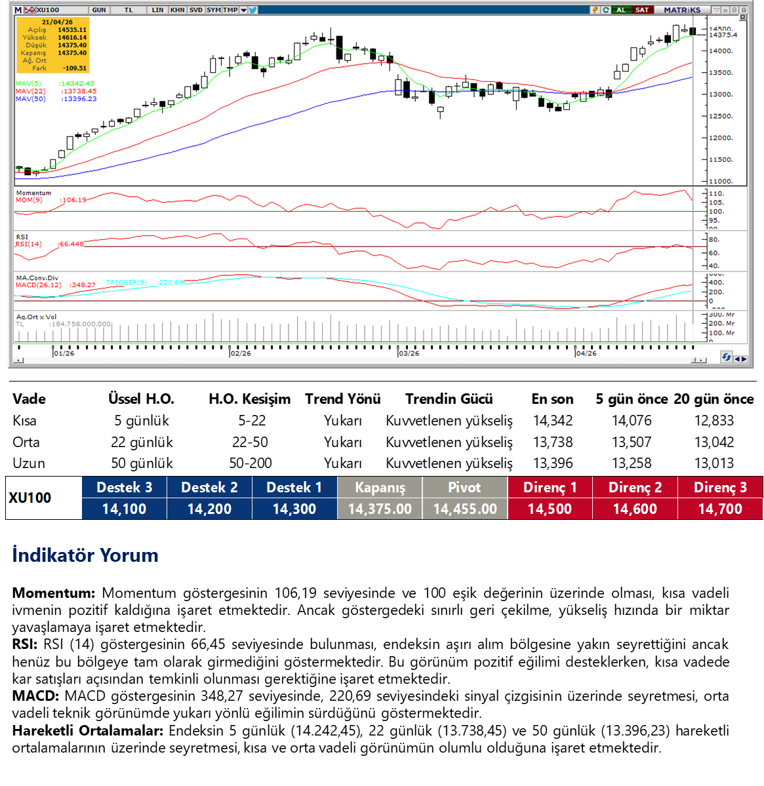Click the blue sync icon at chart bottom
The image size is (764, 786).
[x=726, y=357]
